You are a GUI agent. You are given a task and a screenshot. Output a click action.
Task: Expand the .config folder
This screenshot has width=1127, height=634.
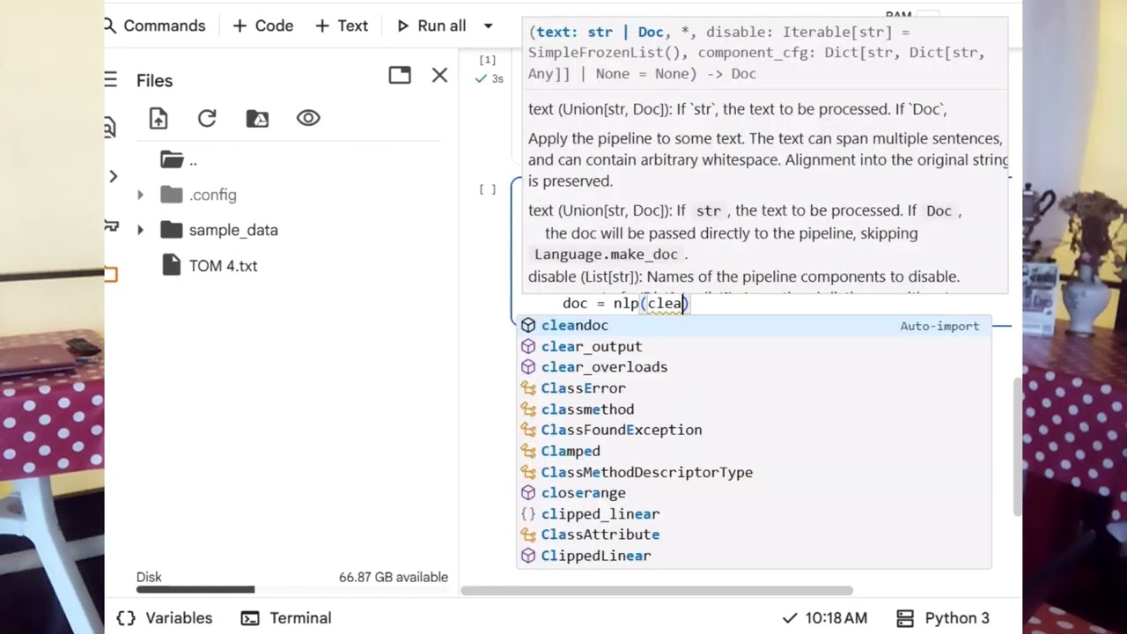[140, 195]
